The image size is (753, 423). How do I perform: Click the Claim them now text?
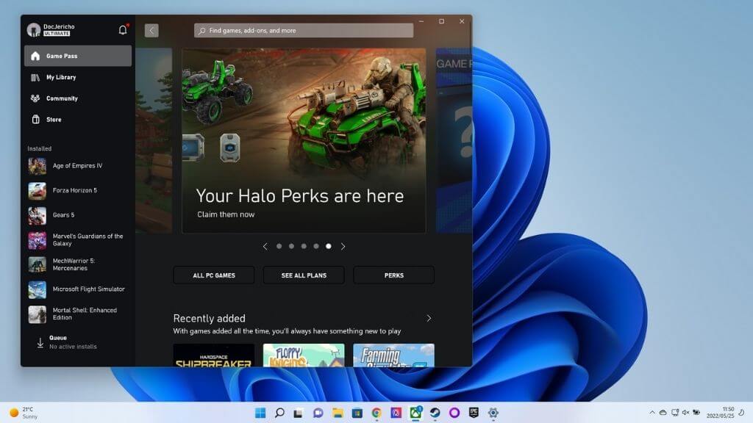coord(226,214)
